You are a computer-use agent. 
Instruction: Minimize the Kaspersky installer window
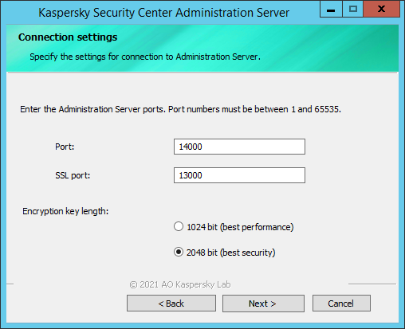331,10
